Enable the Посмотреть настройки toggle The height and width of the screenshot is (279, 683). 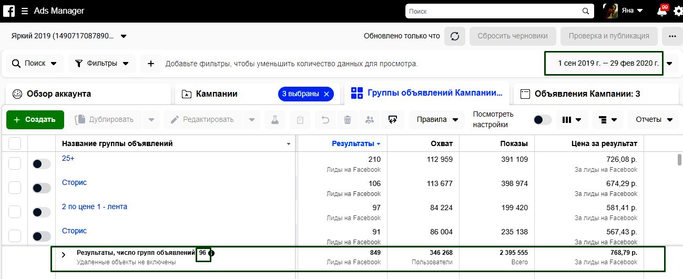tap(542, 120)
